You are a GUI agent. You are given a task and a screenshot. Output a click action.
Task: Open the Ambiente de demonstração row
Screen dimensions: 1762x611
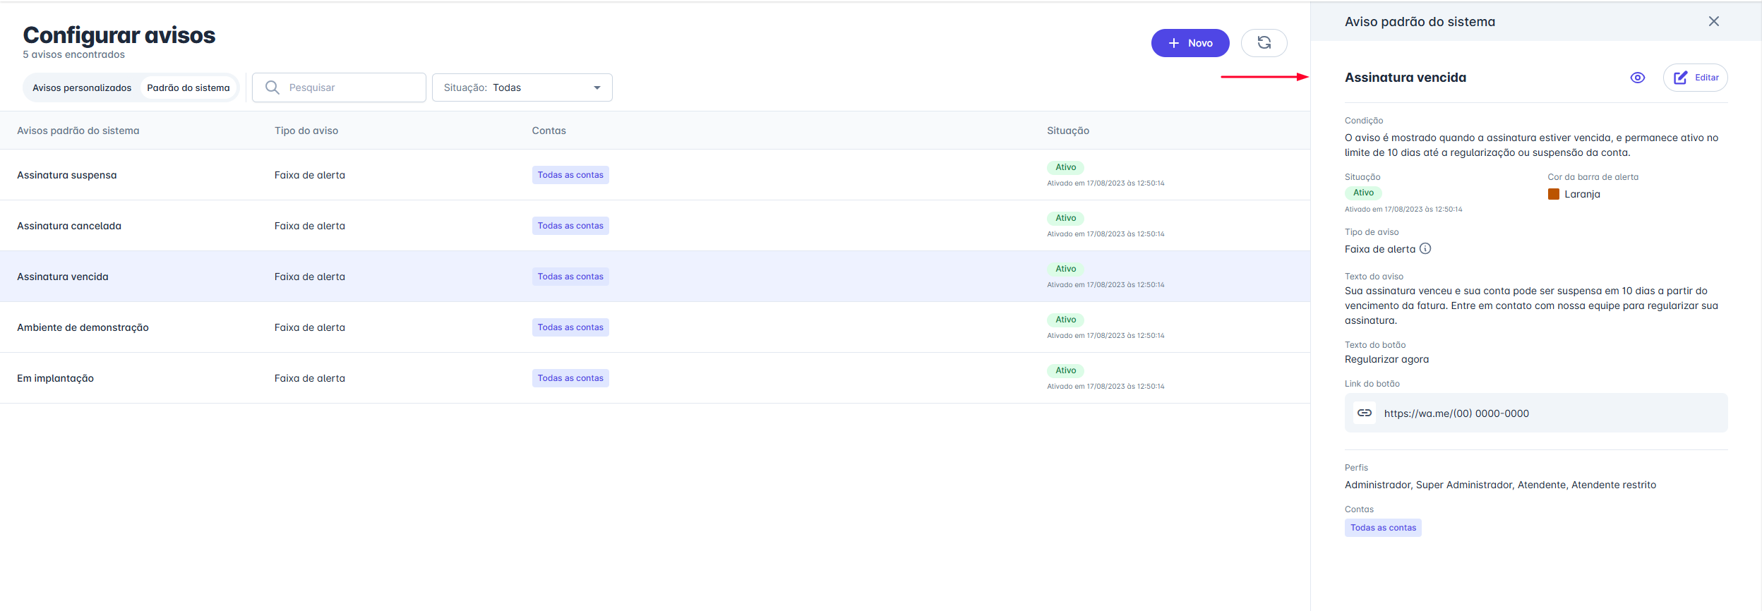(83, 327)
